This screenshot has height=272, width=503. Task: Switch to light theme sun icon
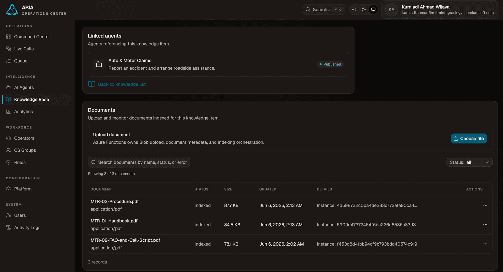tap(354, 9)
